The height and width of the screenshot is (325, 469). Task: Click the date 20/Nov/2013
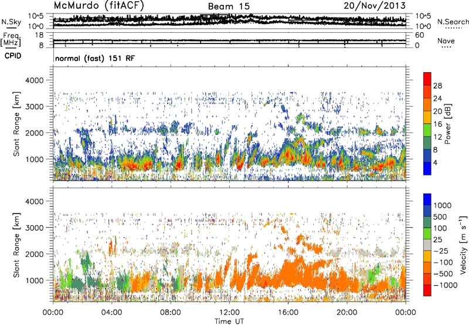(x=375, y=6)
